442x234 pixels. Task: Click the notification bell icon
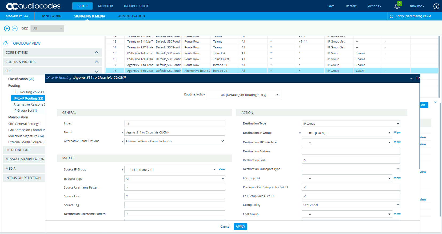click(x=397, y=6)
